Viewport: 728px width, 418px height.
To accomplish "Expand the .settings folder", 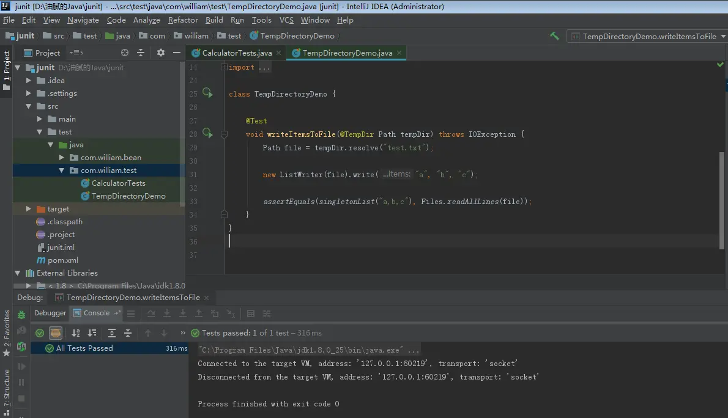I will click(x=29, y=94).
